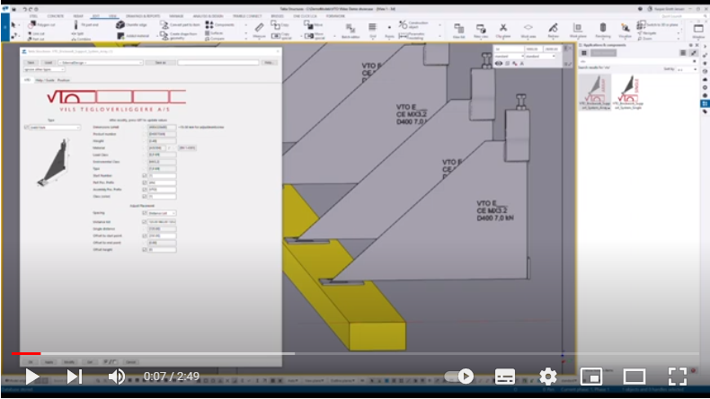Enable theater mode view
The height and width of the screenshot is (399, 710).
coord(635,377)
